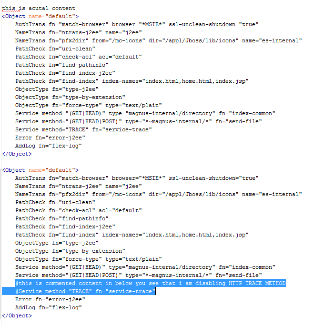Click PathCheck find-pathinfo line in first block
Screen dimensions: 324x325
(x=62, y=65)
